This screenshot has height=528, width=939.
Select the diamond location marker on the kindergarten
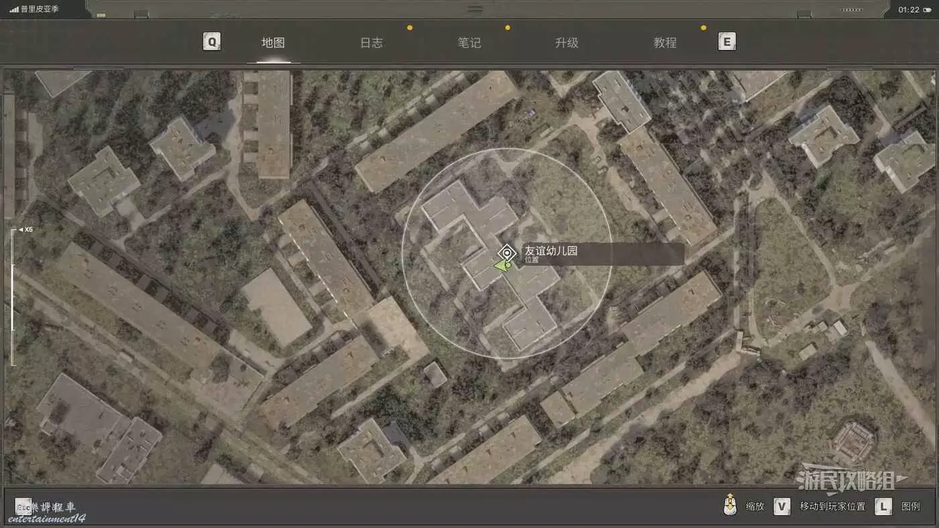click(x=507, y=253)
